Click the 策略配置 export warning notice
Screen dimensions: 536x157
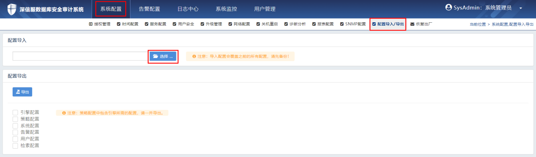pos(112,113)
